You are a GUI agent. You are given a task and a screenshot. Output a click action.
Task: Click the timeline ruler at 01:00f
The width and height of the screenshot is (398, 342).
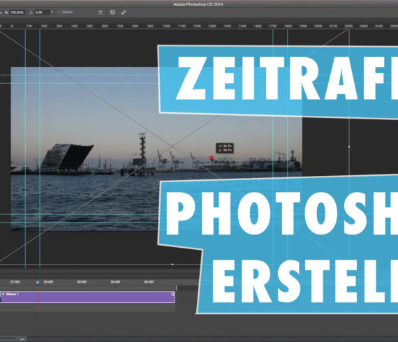point(15,282)
